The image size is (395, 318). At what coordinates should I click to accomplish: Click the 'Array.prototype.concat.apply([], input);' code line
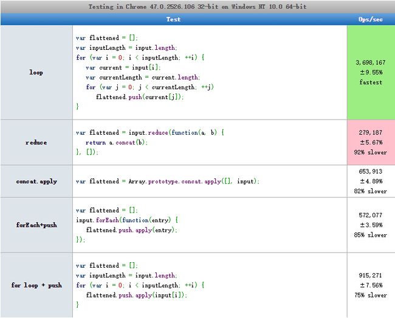[x=194, y=181]
